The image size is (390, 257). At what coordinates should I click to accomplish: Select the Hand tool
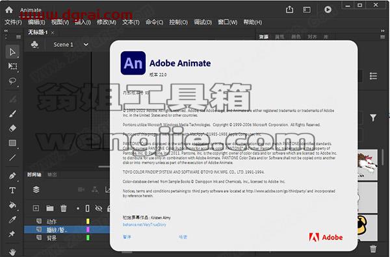point(12,252)
